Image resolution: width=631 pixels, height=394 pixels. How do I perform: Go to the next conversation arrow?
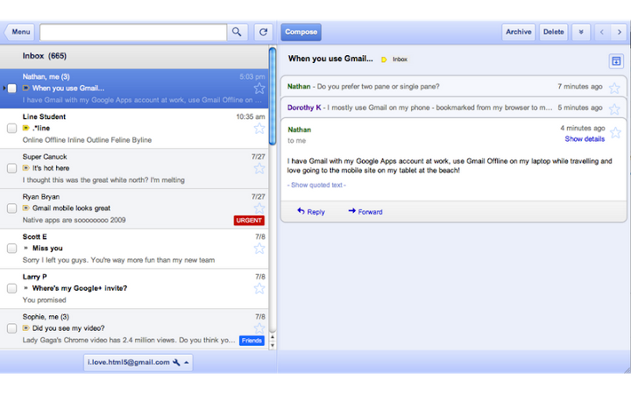[x=619, y=32]
